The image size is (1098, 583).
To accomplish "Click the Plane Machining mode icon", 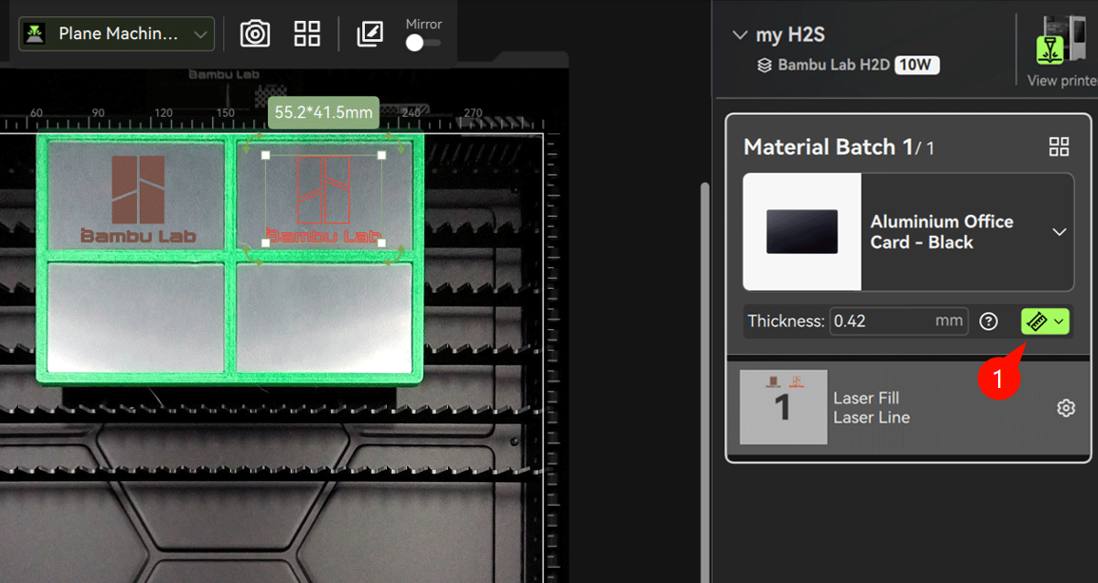I will (34, 33).
